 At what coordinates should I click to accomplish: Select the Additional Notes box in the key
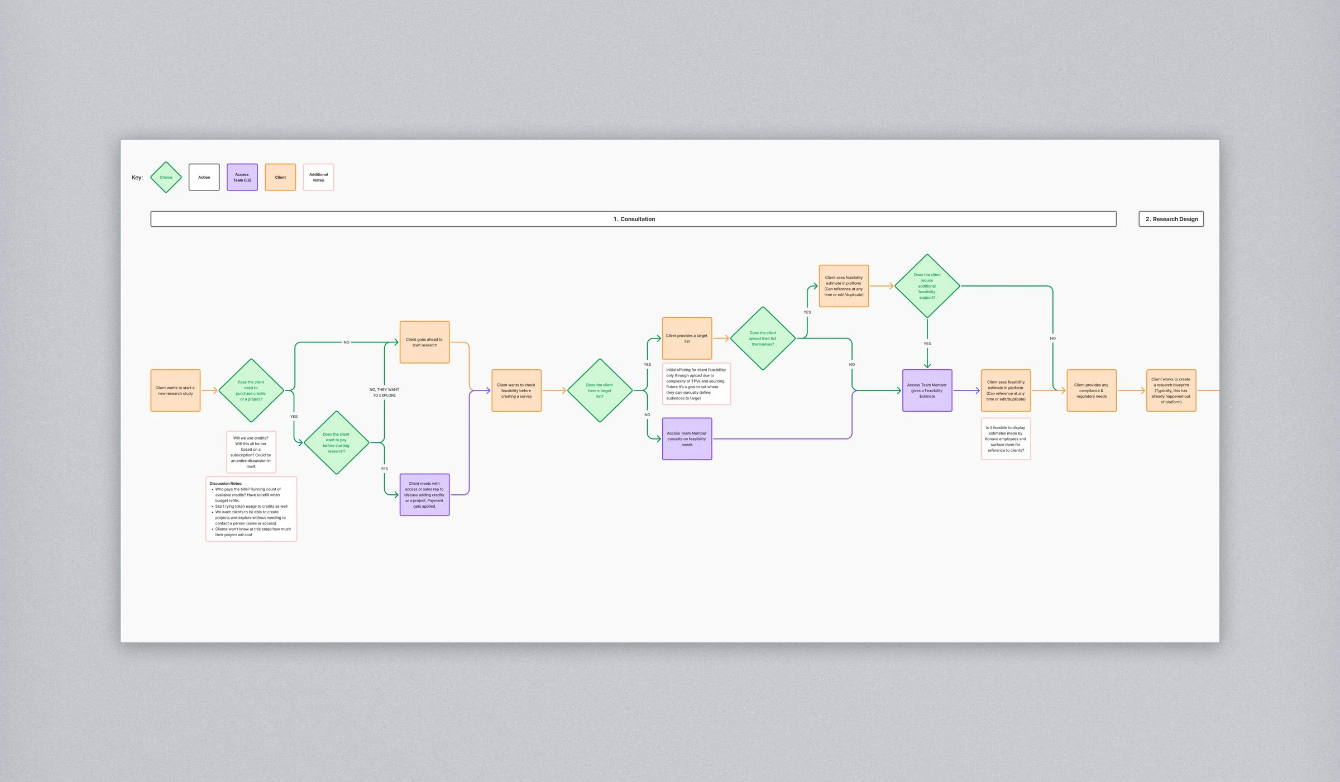coord(318,177)
